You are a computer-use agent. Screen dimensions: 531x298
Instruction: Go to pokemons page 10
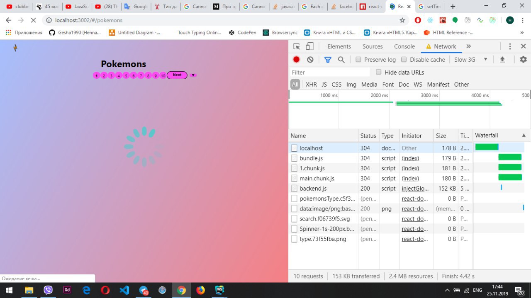[163, 75]
